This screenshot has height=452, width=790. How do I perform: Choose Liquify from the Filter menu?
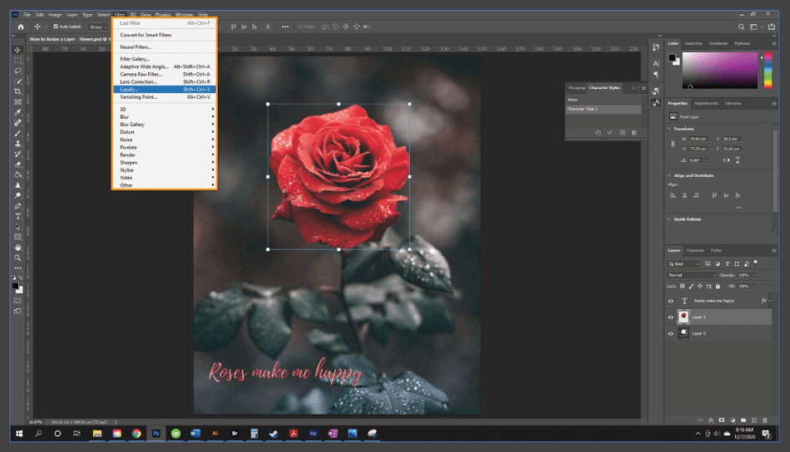coord(130,89)
